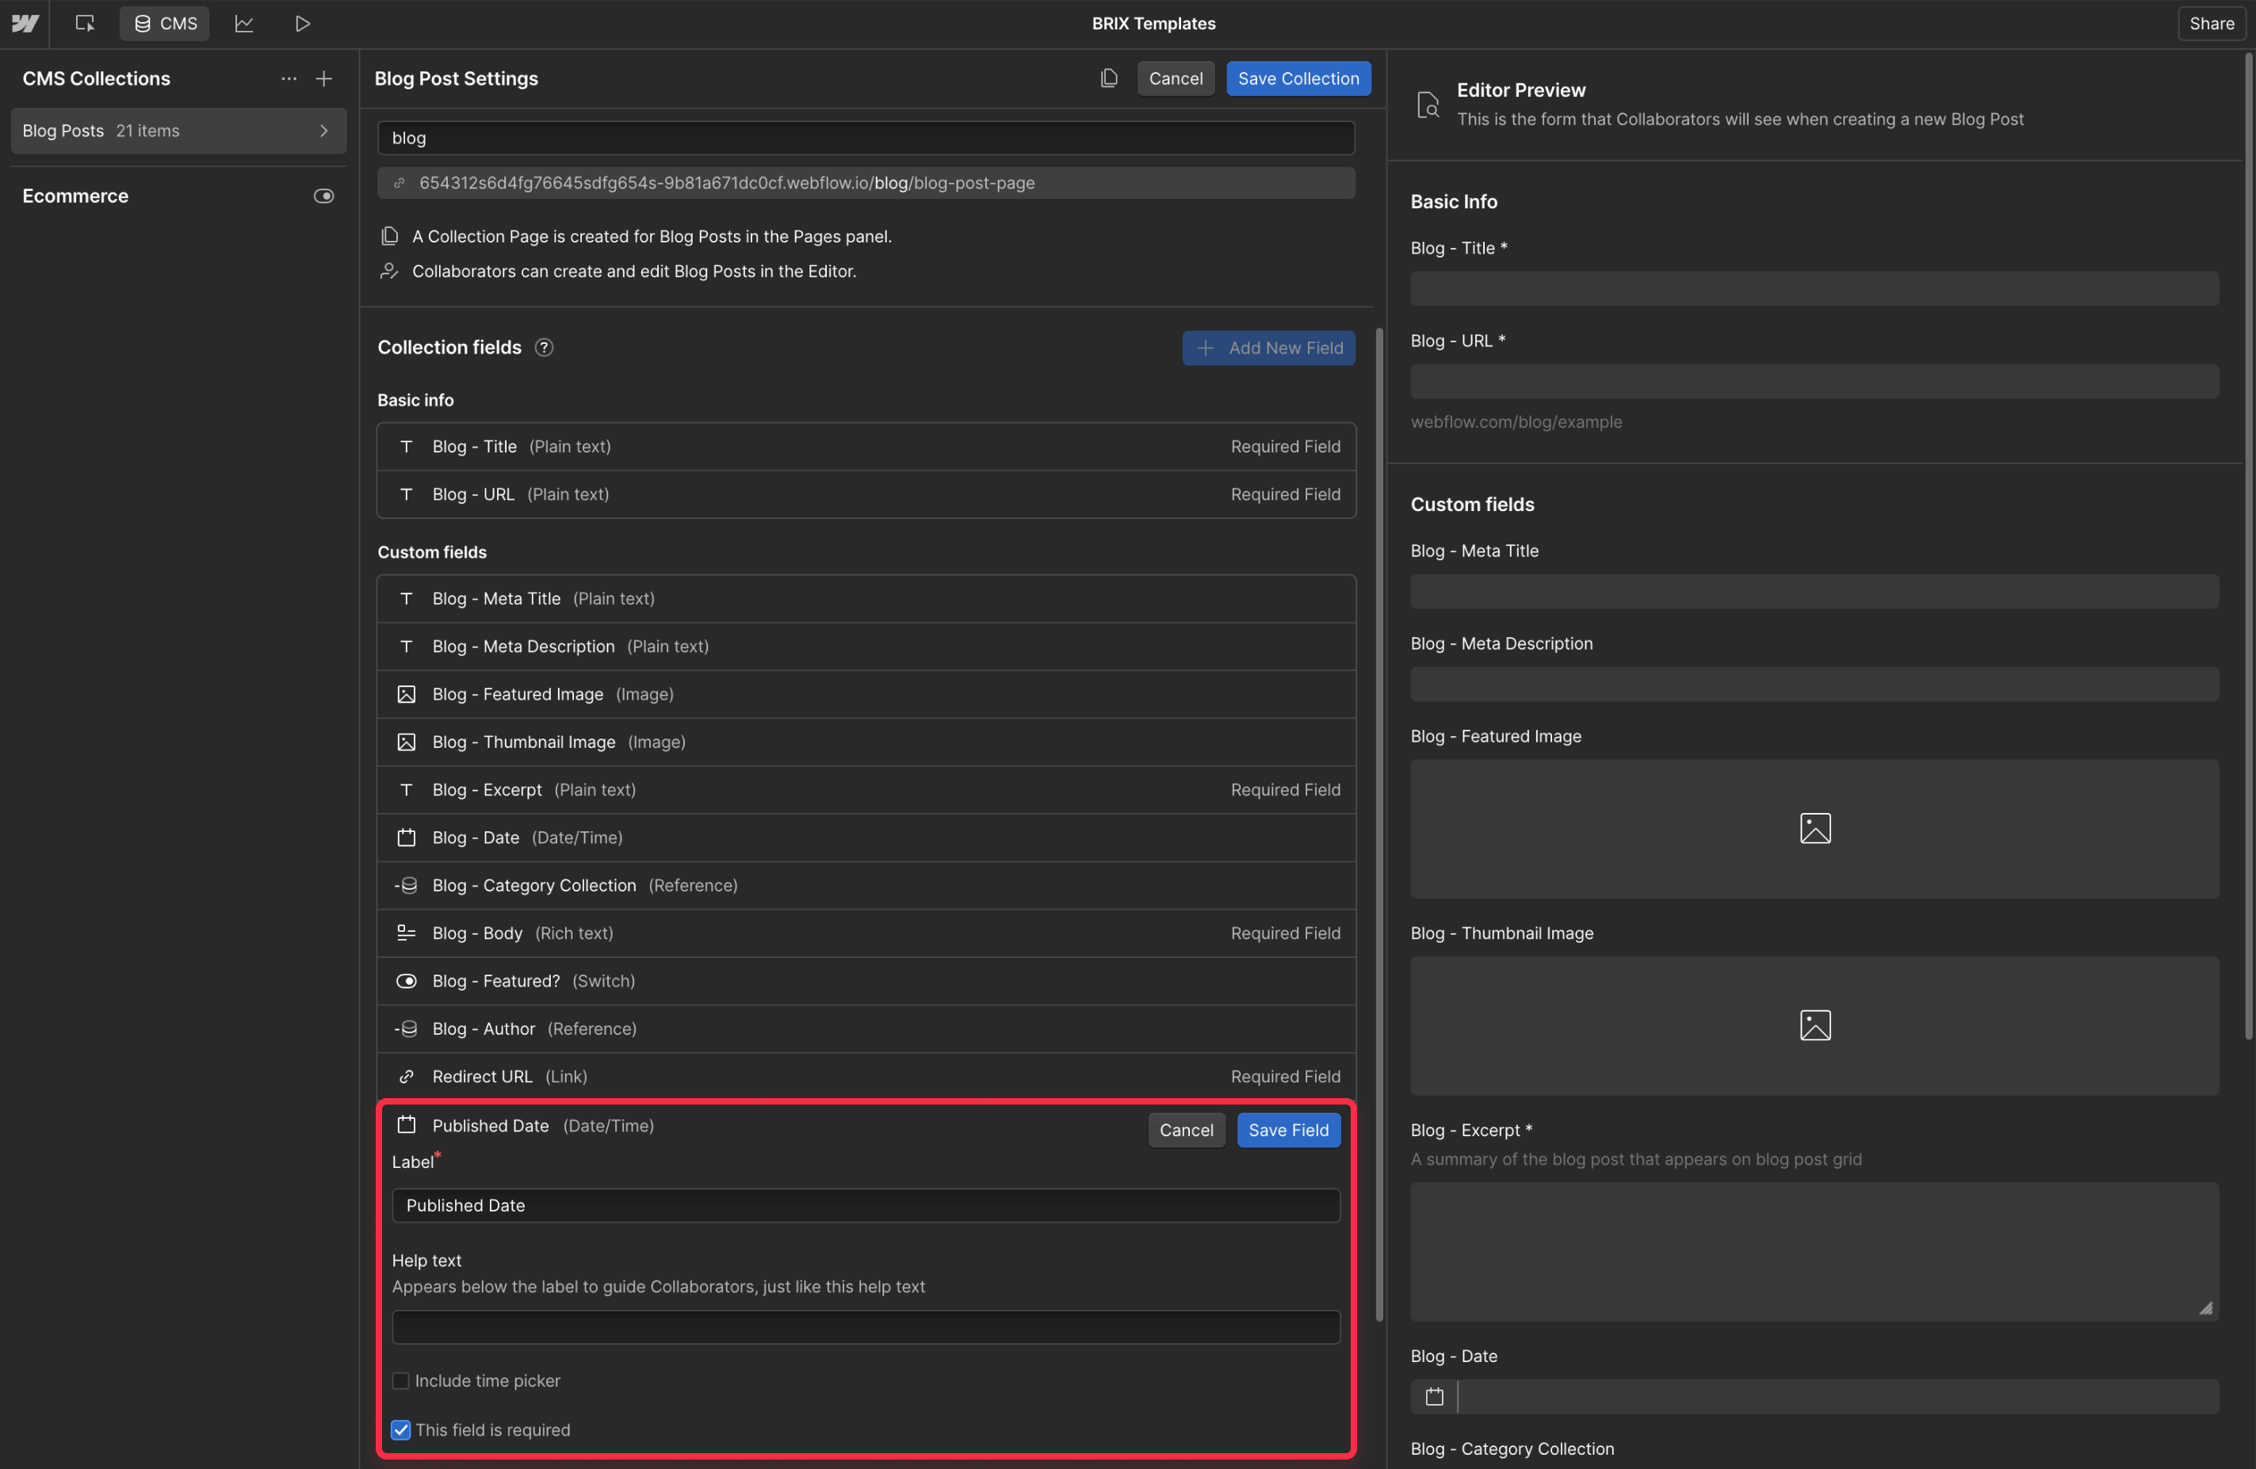Viewport: 2256px width, 1469px height.
Task: Cancel editing Published Date field
Action: tap(1186, 1130)
